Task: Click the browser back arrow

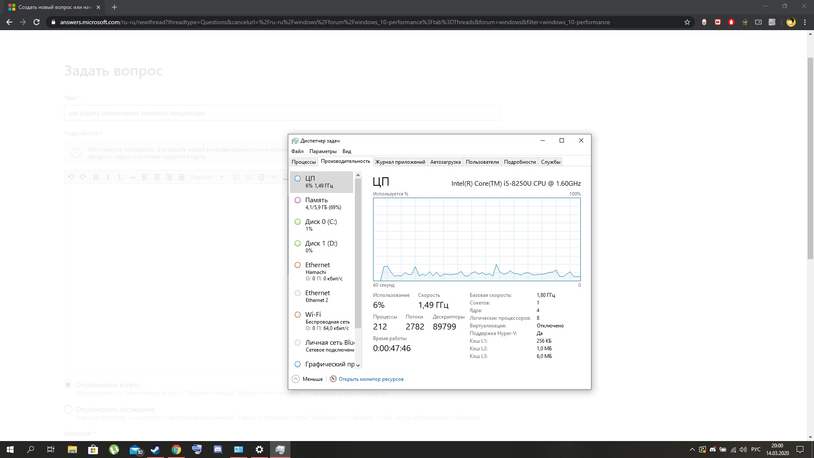Action: 9,22
